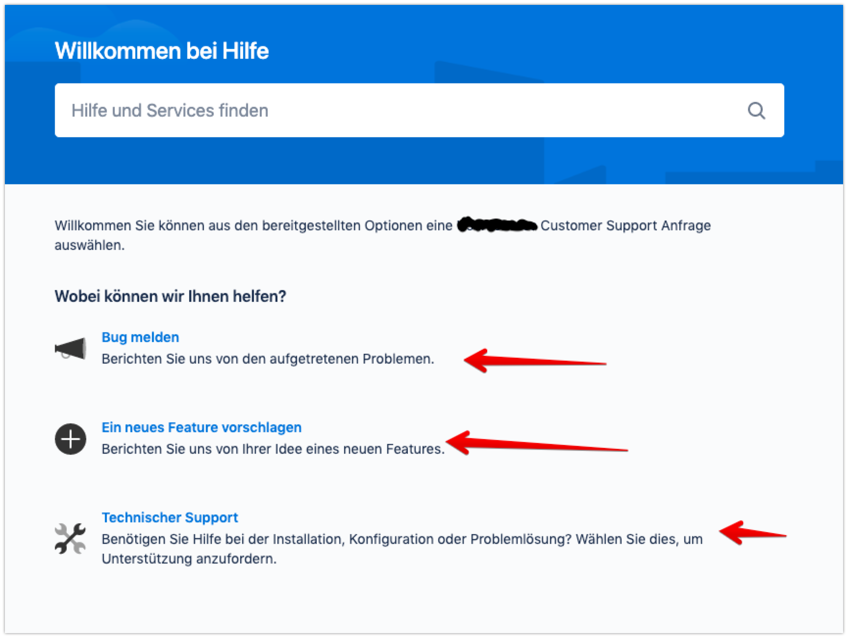
Task: Click 'Wobei können wir Ihnen helfen?' heading
Action: [170, 296]
